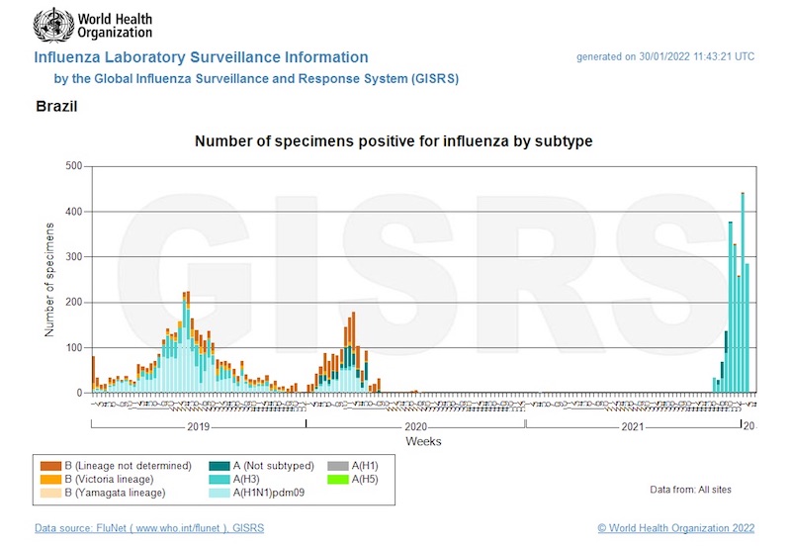The image size is (791, 546).
Task: Select the GISRS subtitle line
Action: [256, 79]
